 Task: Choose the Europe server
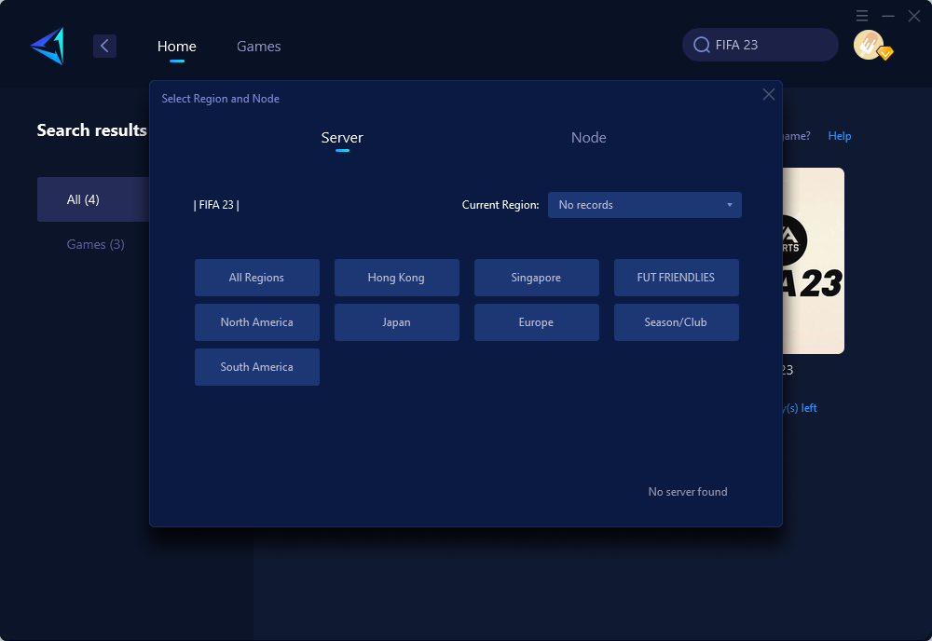536,322
